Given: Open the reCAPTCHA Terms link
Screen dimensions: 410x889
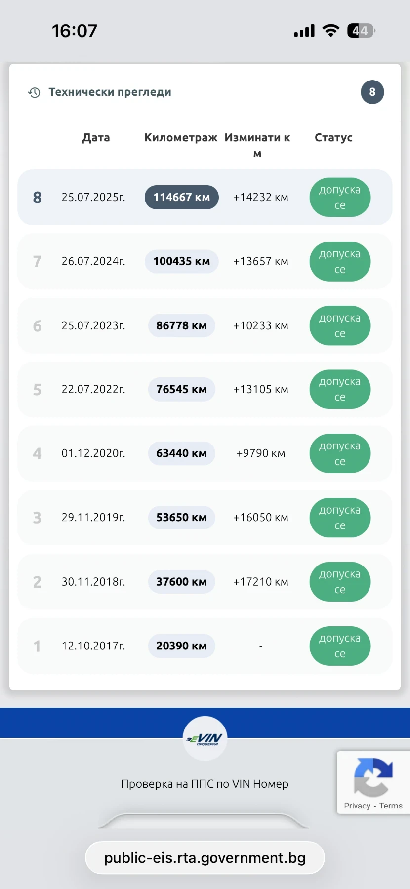Looking at the screenshot, I should click(391, 806).
